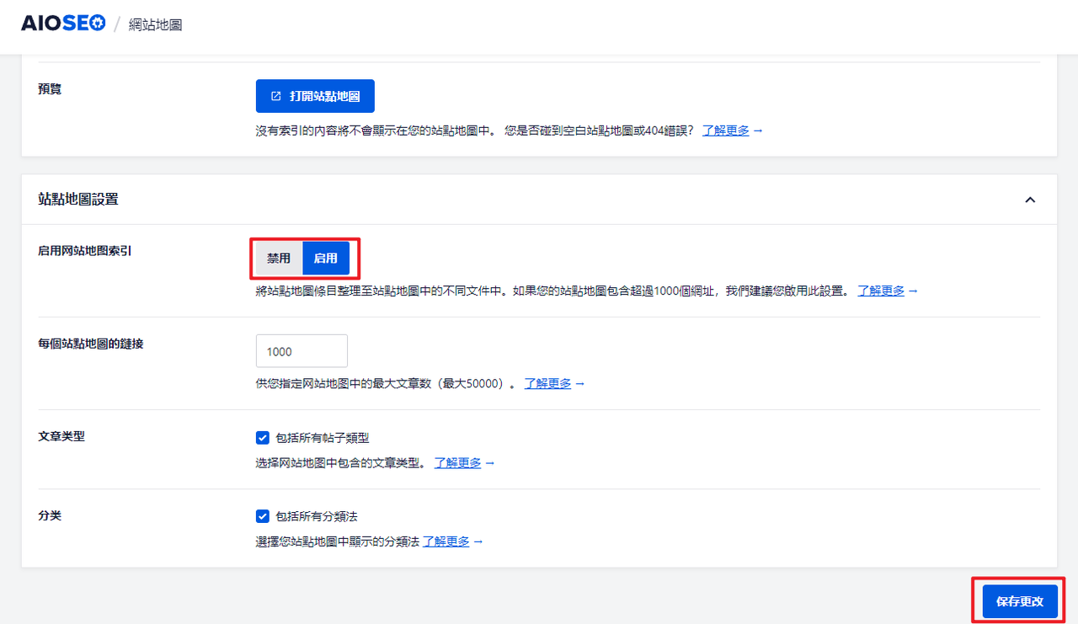Select 启用 for the sitemap index
This screenshot has width=1078, height=624.
click(x=325, y=259)
